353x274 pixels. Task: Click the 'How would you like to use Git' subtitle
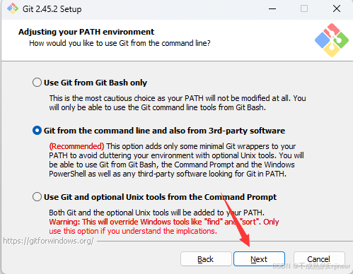[120, 43]
